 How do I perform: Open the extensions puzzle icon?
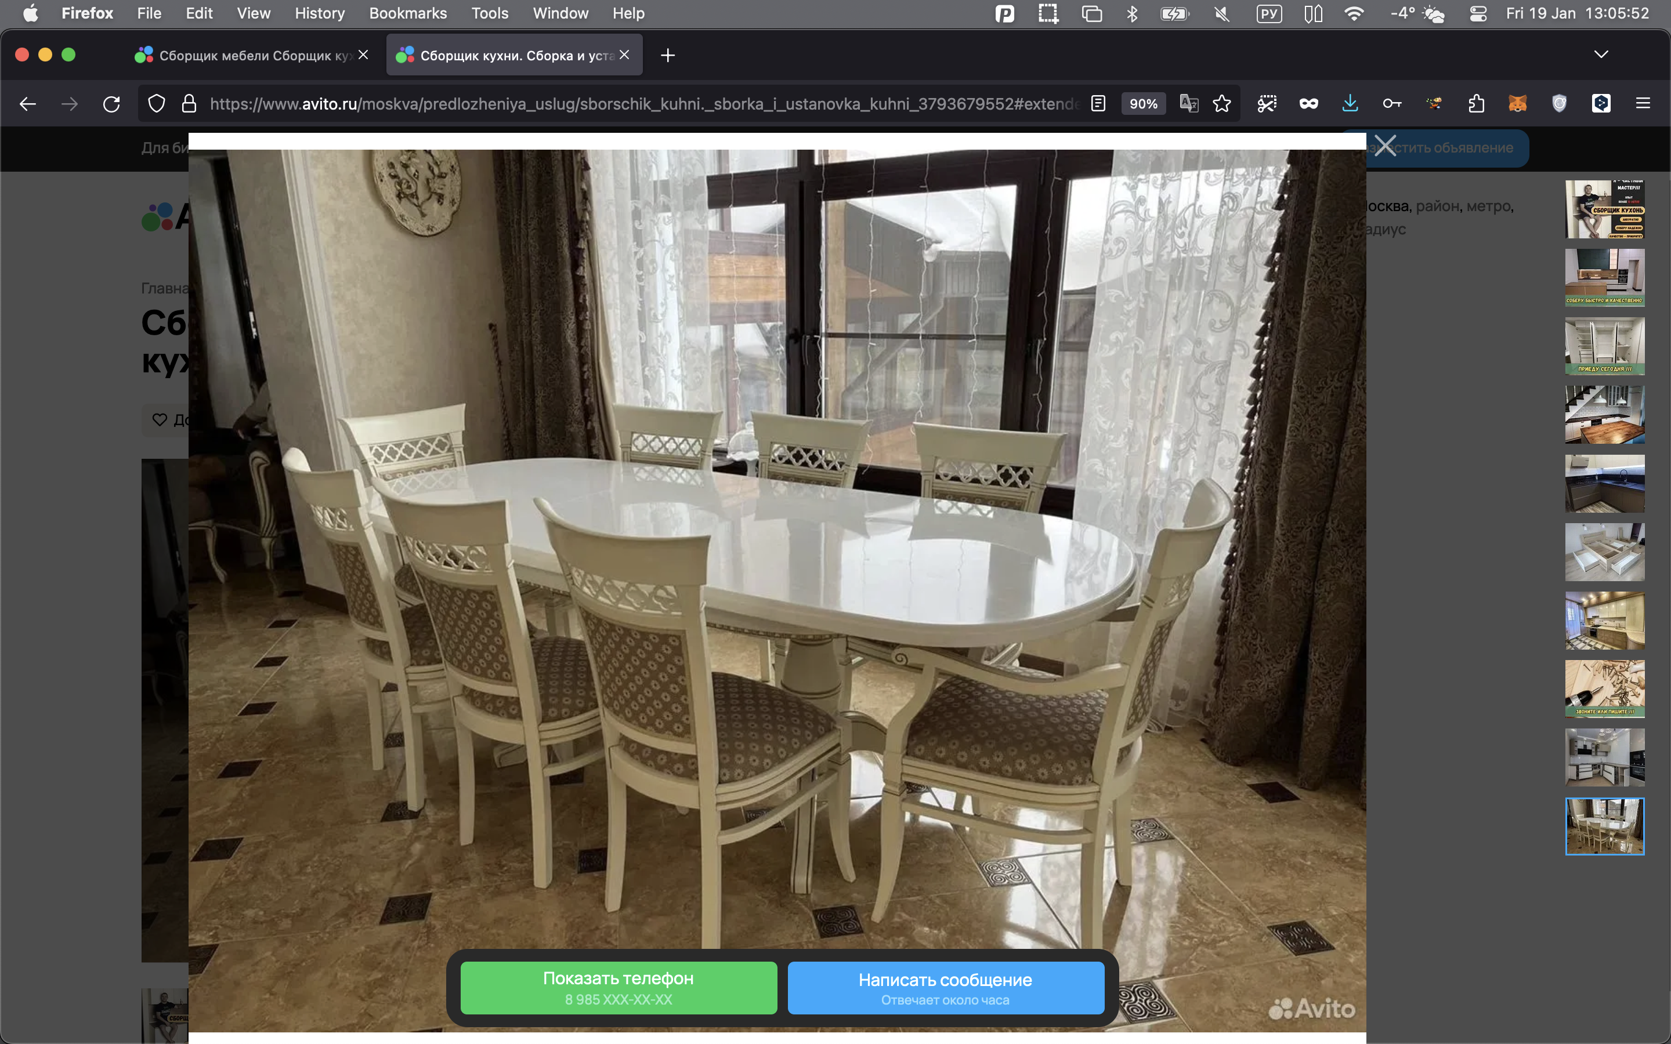1475,104
